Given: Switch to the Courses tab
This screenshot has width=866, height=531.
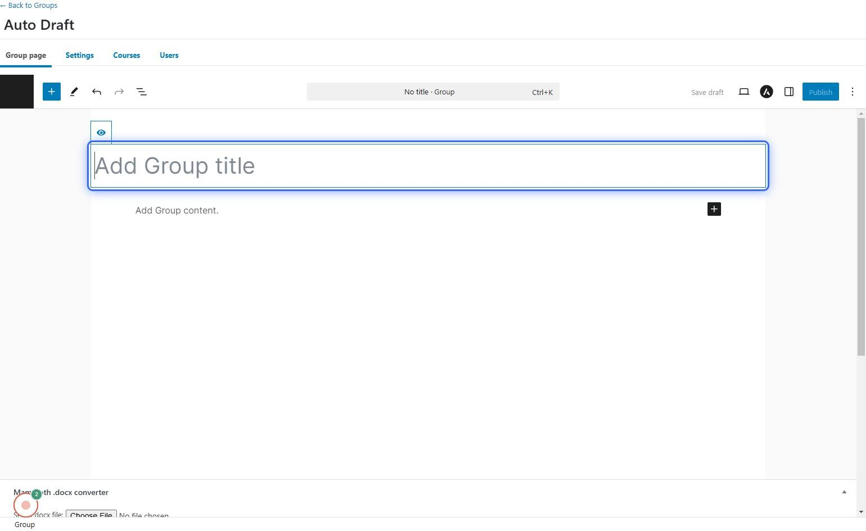Looking at the screenshot, I should click(x=126, y=55).
